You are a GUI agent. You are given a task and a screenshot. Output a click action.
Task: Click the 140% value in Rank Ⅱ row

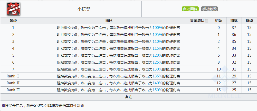[x=157, y=83]
